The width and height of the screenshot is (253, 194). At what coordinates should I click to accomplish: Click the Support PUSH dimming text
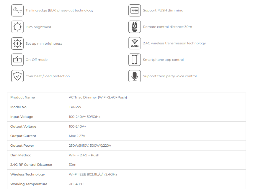[x=163, y=11]
